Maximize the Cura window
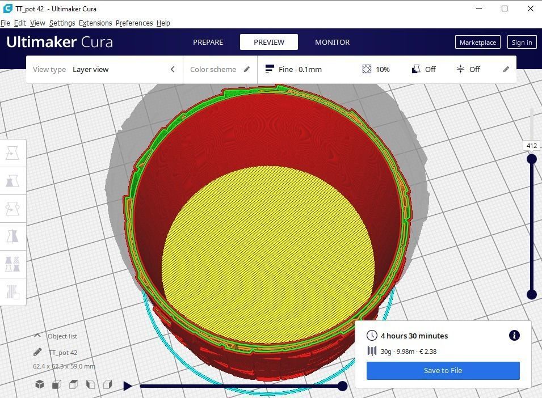 coord(505,9)
